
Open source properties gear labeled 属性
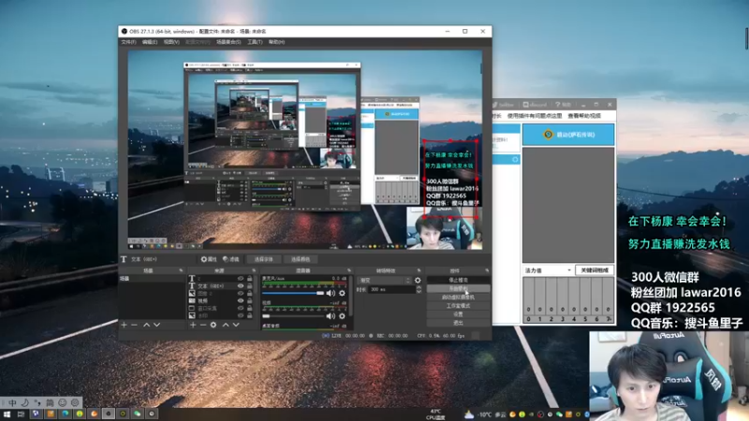click(209, 259)
